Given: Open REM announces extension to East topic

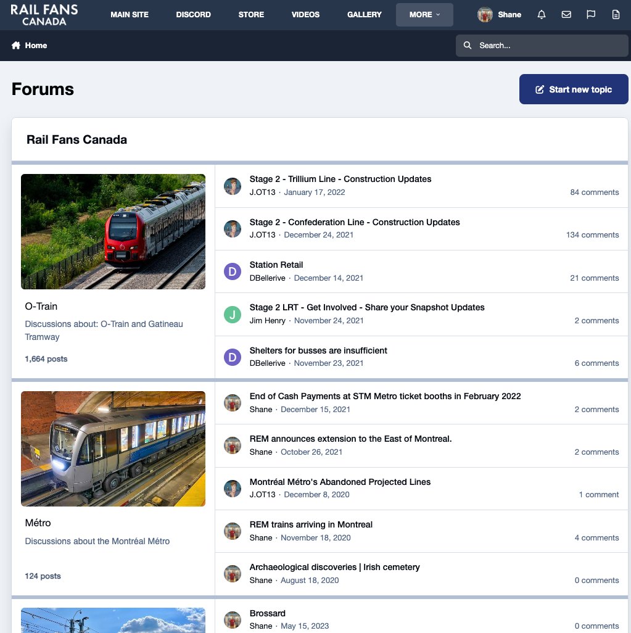Looking at the screenshot, I should click(x=350, y=439).
